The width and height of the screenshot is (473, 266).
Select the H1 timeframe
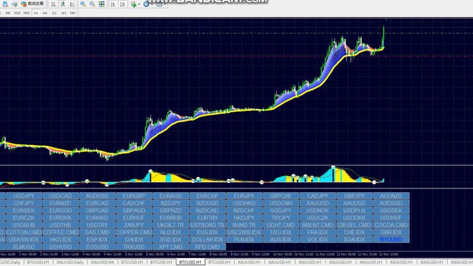(x=36, y=13)
